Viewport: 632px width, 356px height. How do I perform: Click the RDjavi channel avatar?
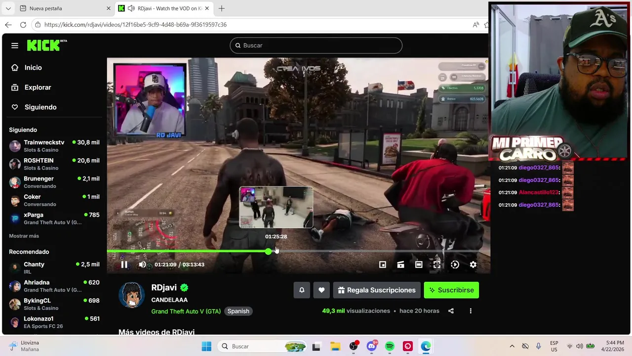[x=131, y=295]
